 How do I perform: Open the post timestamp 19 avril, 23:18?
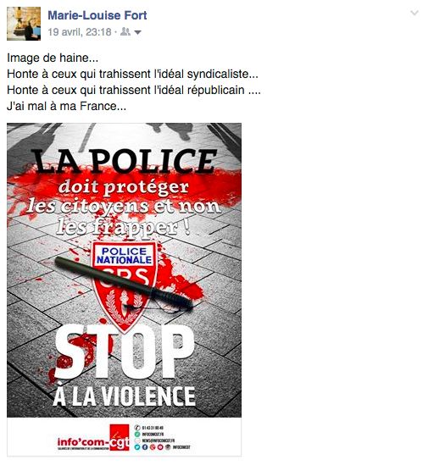pos(80,31)
